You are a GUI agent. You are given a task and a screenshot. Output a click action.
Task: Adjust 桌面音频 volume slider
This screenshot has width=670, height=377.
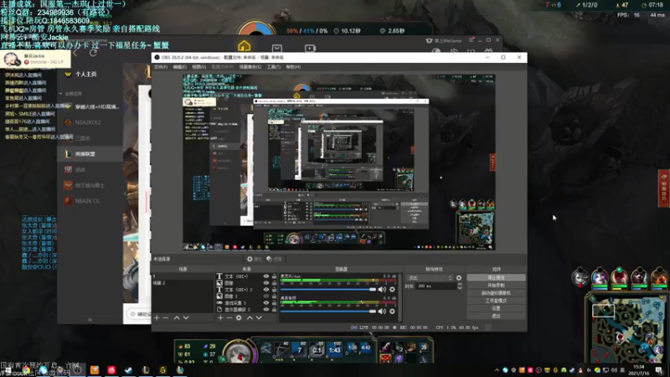tap(328, 311)
